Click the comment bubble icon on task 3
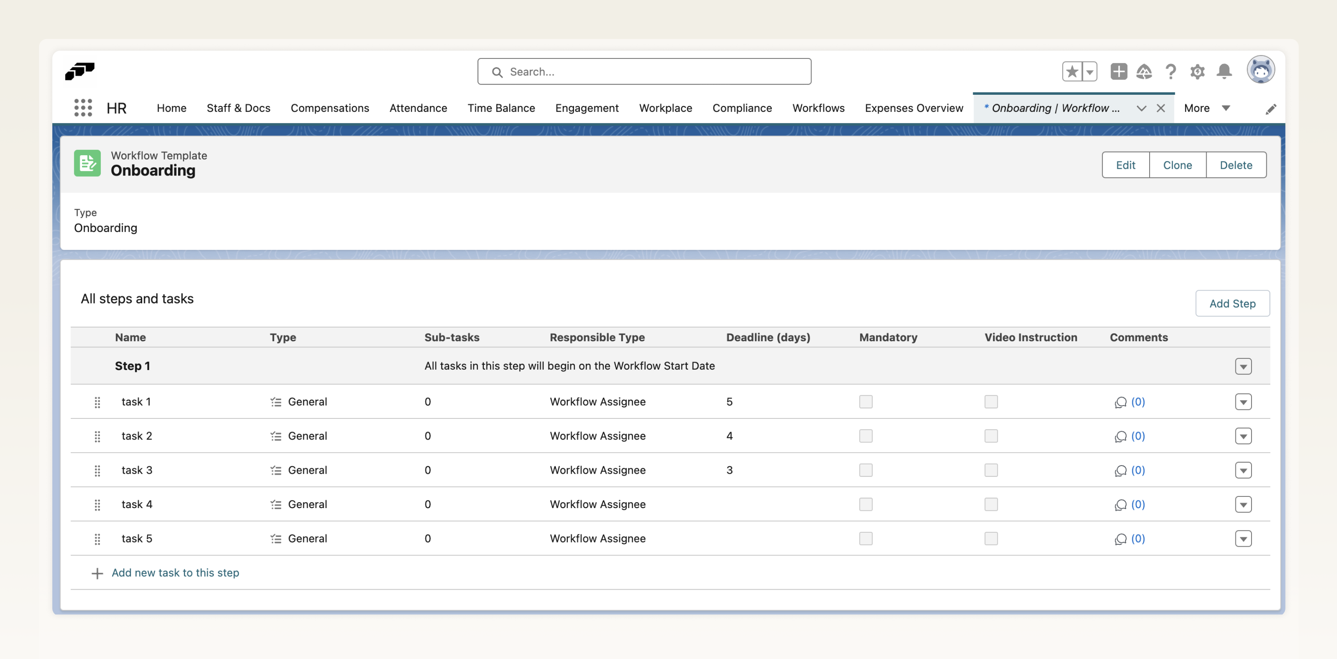 coord(1121,470)
